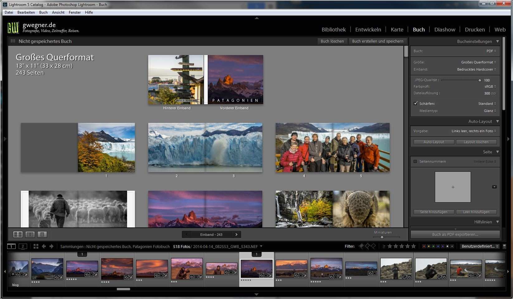The height and width of the screenshot is (299, 513).
Task: Open the Bearbeiten menu
Action: (26, 12)
